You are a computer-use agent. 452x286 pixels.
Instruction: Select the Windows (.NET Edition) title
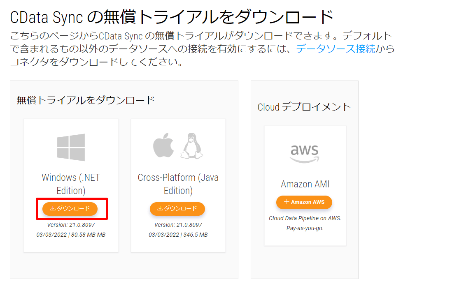[71, 184]
